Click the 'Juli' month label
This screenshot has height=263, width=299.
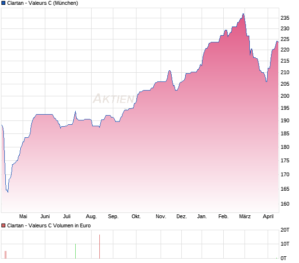[x=67, y=217]
